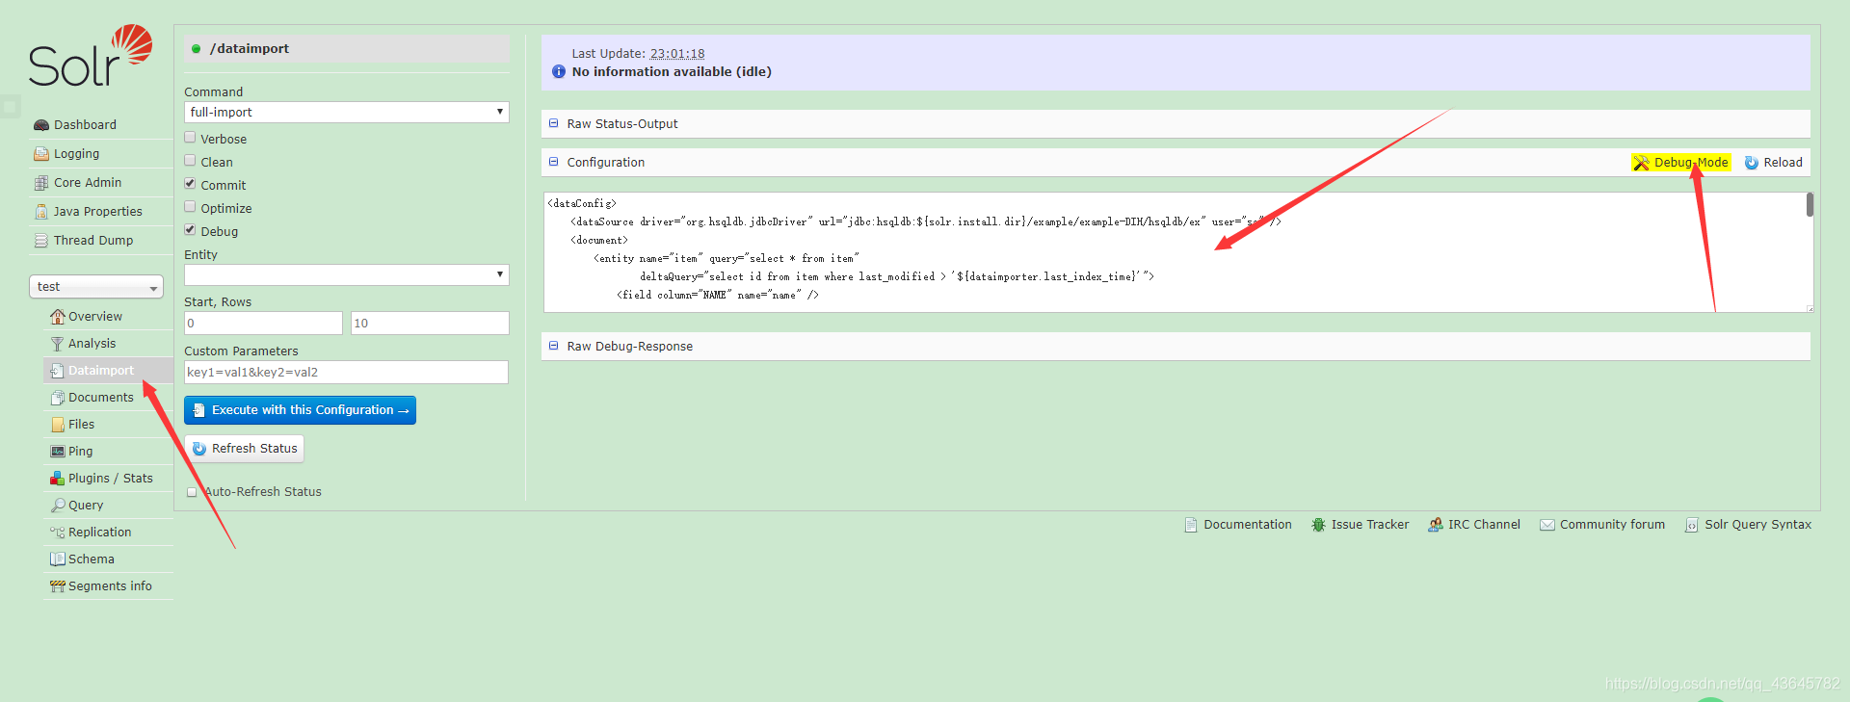Viewport: 1850px width, 702px height.
Task: Open Core Admin menu item
Action: [101, 183]
